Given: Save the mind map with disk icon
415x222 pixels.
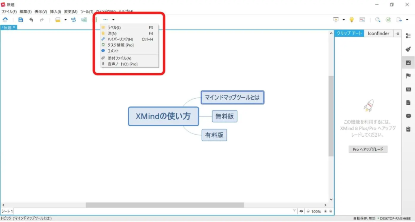Looking at the screenshot, I should click(21, 19).
